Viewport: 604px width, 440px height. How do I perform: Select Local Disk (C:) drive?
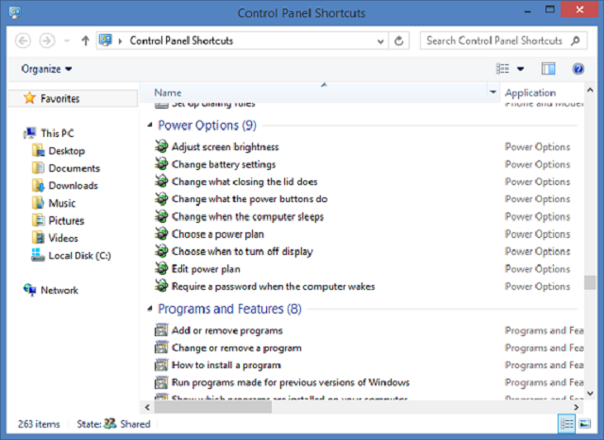tap(79, 256)
